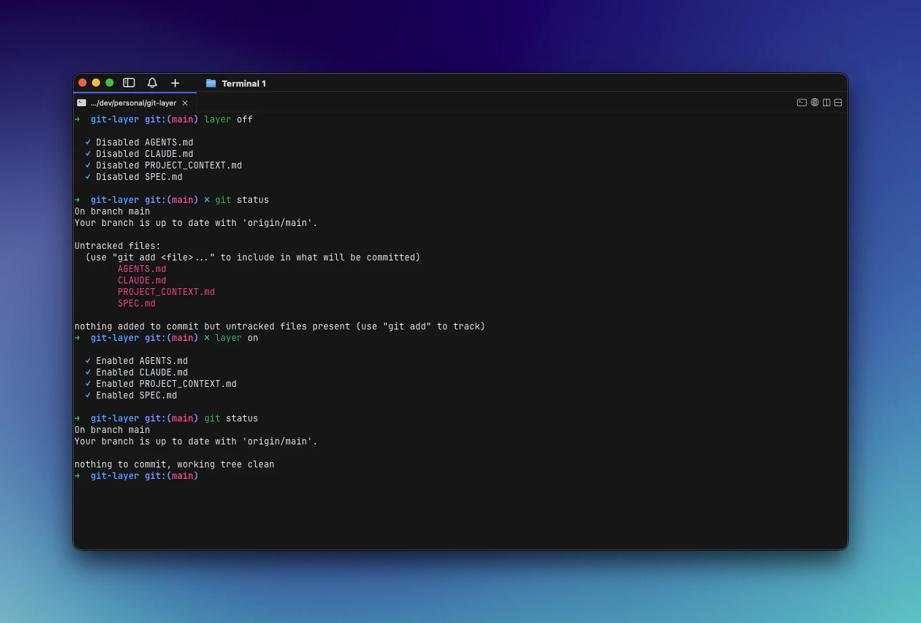Click the 'Enabled CLAUDE.md' output line

[137, 372]
